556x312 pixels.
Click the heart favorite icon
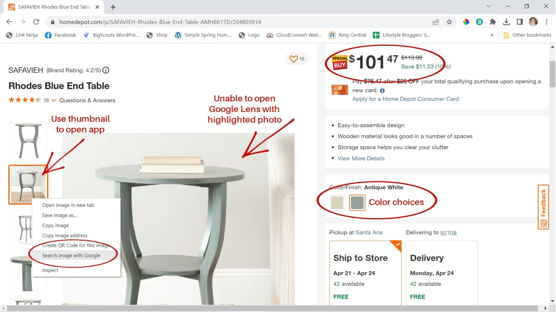point(293,59)
